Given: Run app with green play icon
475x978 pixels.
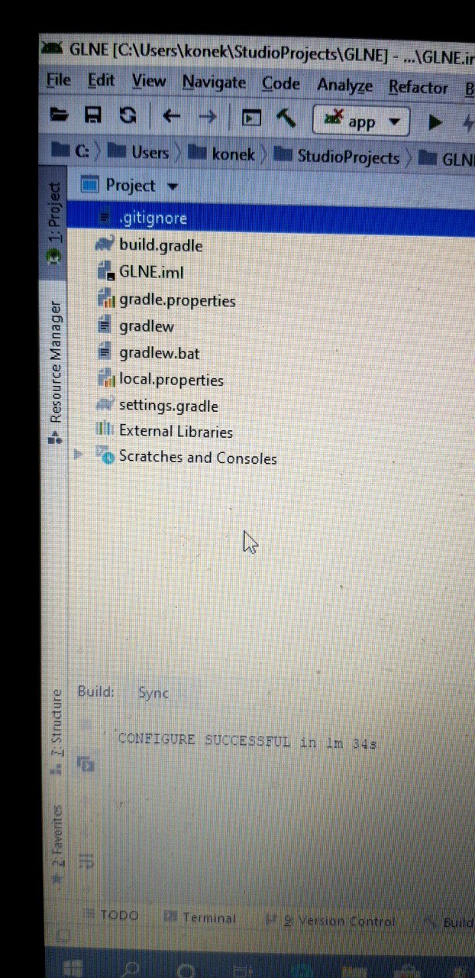Looking at the screenshot, I should 435,122.
